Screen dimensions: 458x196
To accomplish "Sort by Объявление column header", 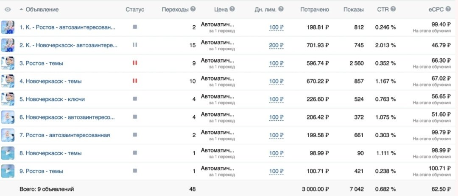I will (x=42, y=9).
